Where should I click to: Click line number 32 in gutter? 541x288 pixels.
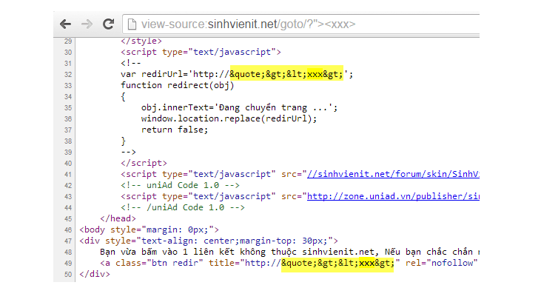(68, 75)
